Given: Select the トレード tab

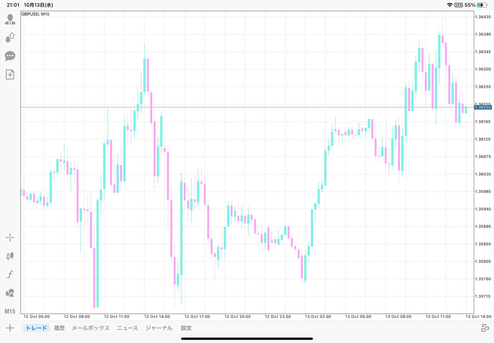Looking at the screenshot, I should pos(36,328).
